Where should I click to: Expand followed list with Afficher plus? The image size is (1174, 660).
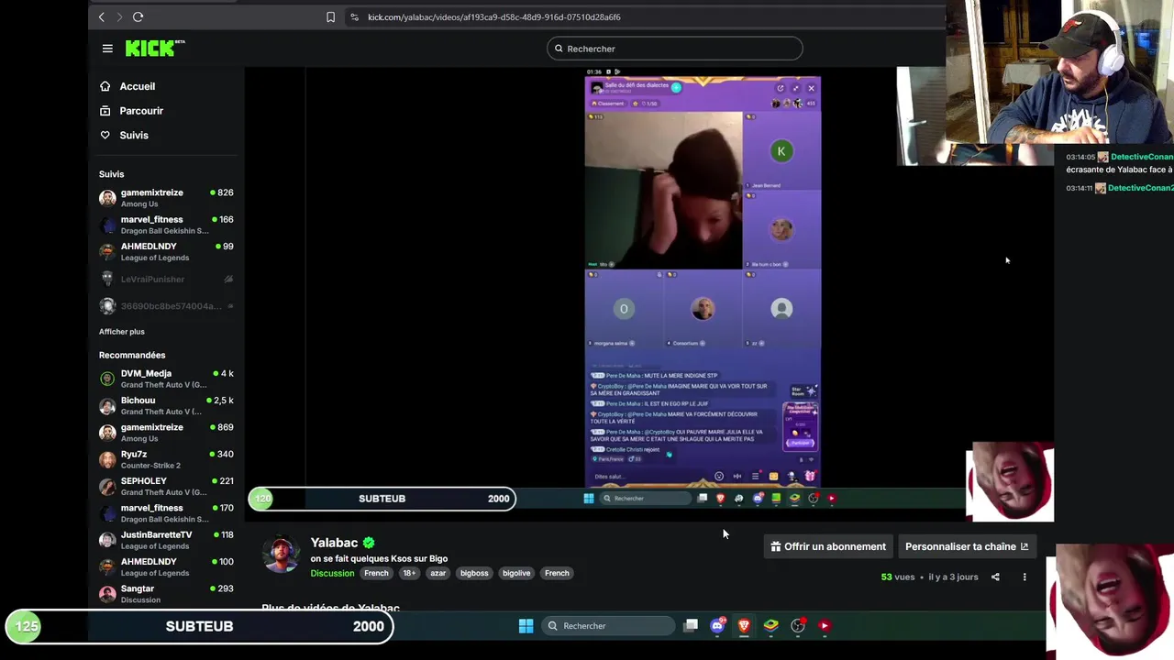click(x=122, y=332)
